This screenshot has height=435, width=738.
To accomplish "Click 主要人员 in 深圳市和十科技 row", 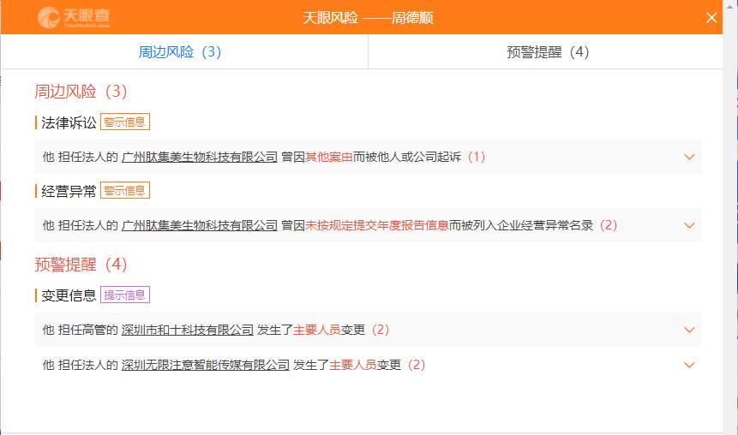I will [x=317, y=331].
